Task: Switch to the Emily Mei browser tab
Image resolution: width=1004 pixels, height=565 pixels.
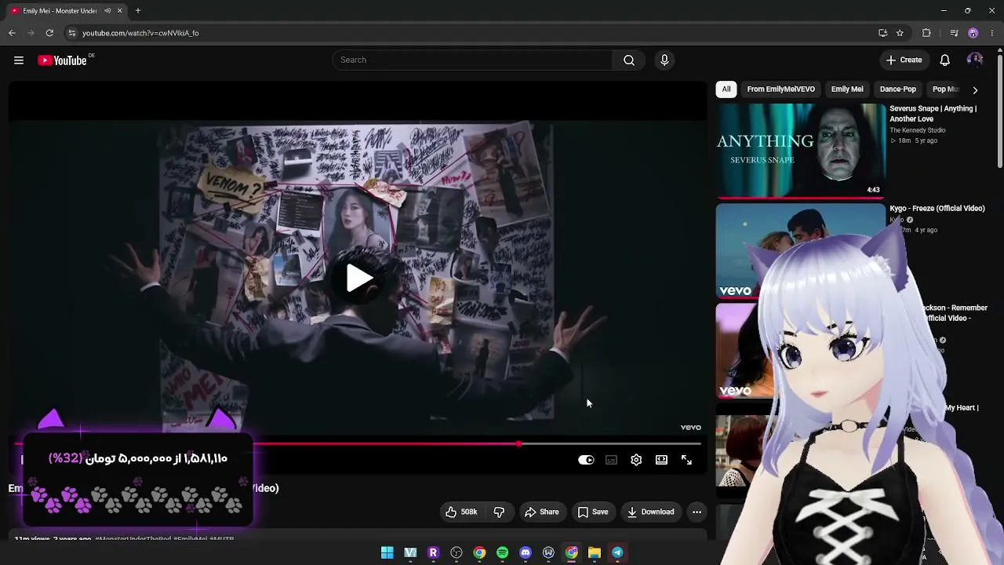Action: click(66, 11)
